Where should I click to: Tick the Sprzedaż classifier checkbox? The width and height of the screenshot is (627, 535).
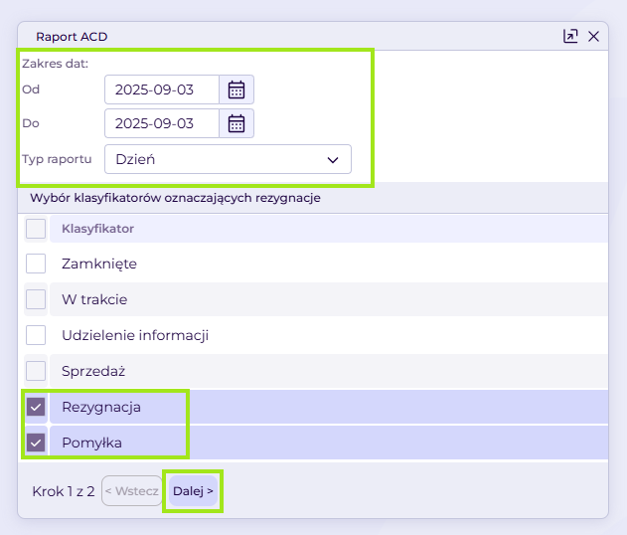click(x=36, y=371)
